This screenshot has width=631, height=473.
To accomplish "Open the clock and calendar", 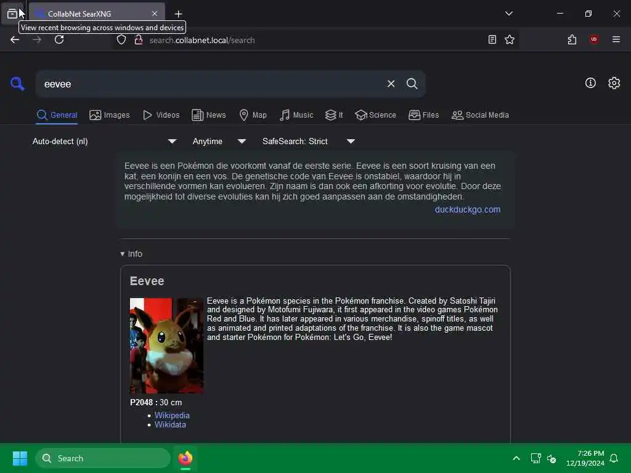I will pyautogui.click(x=585, y=458).
